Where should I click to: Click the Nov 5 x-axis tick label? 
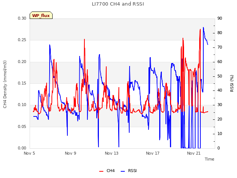pyautogui.click(x=29, y=153)
